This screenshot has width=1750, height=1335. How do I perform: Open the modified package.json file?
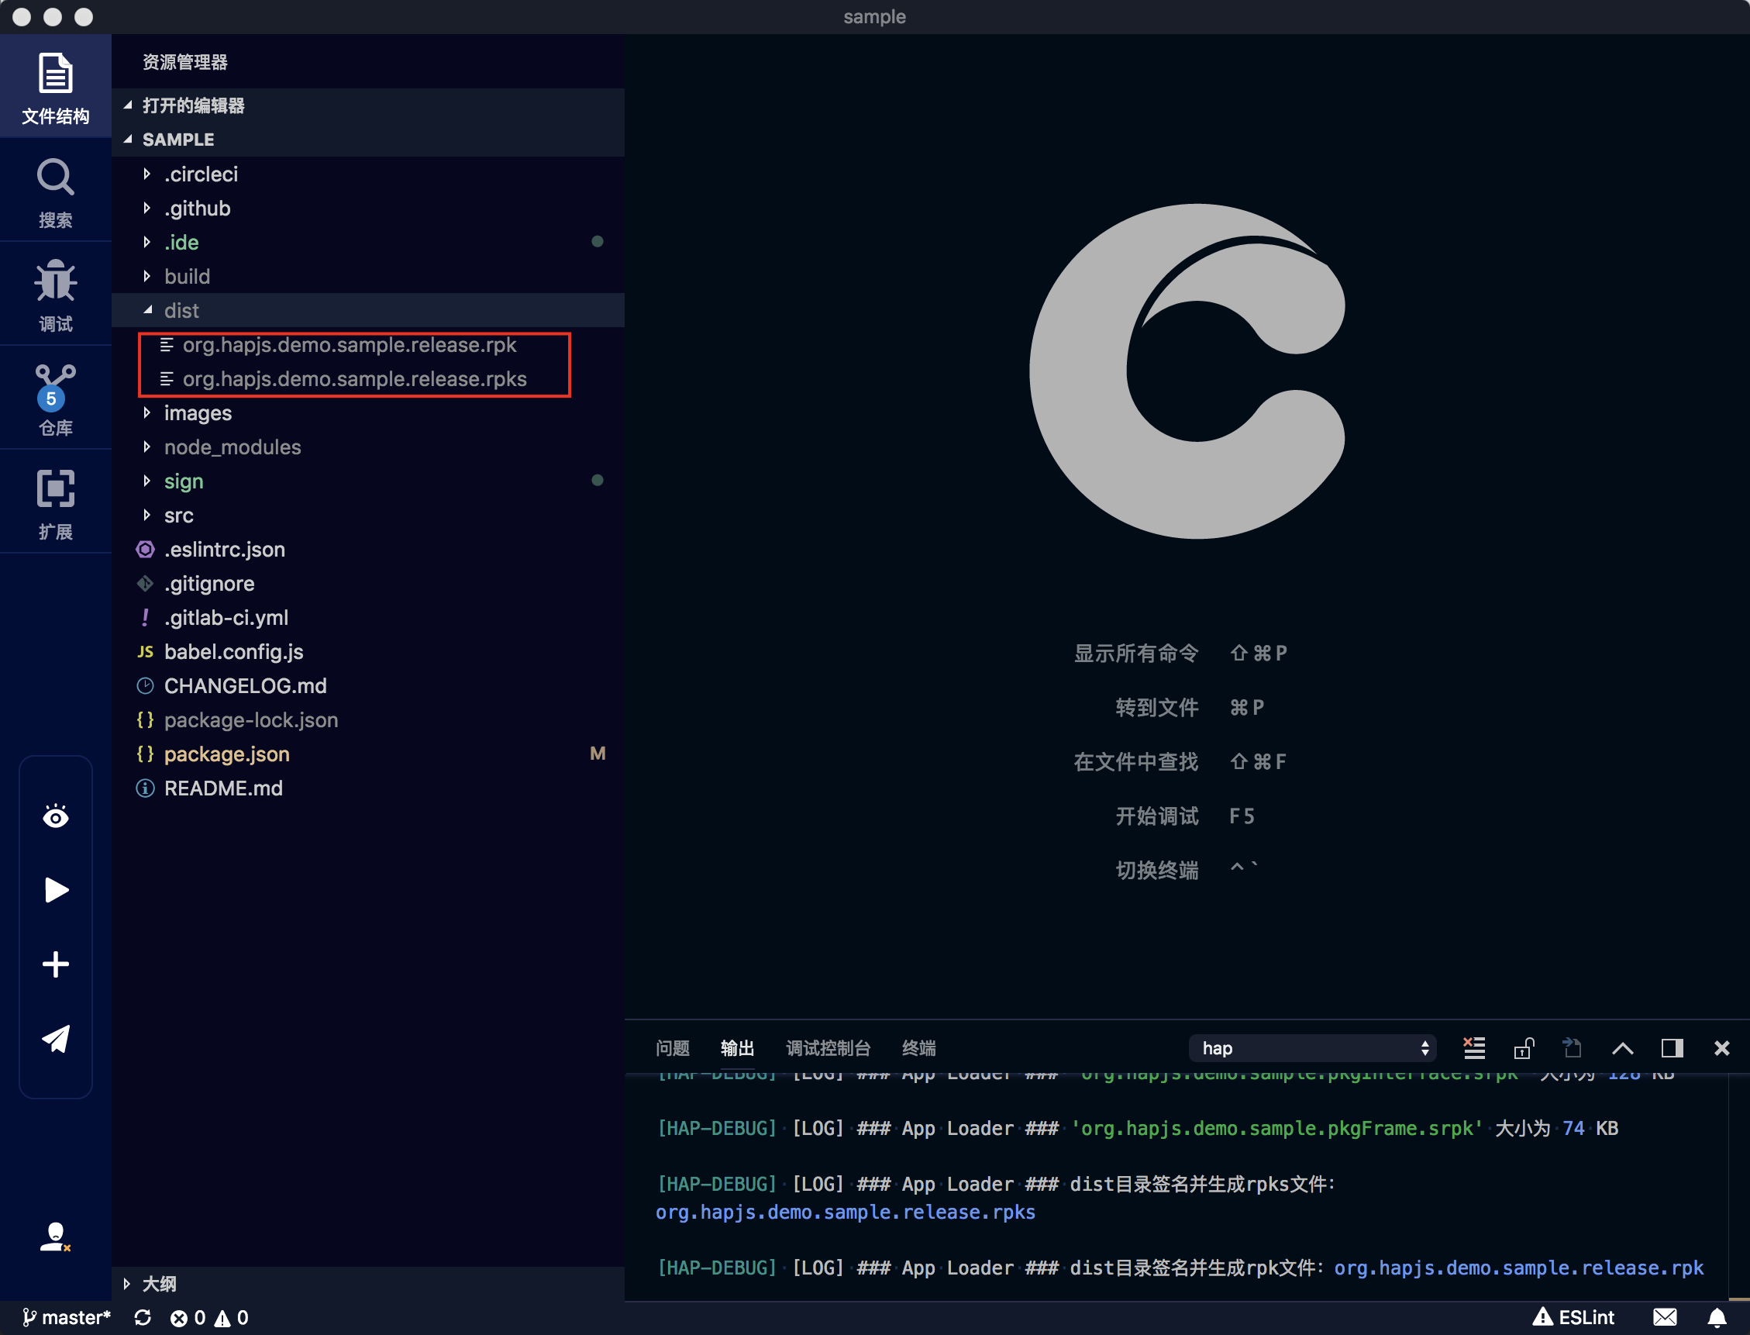[368, 754]
